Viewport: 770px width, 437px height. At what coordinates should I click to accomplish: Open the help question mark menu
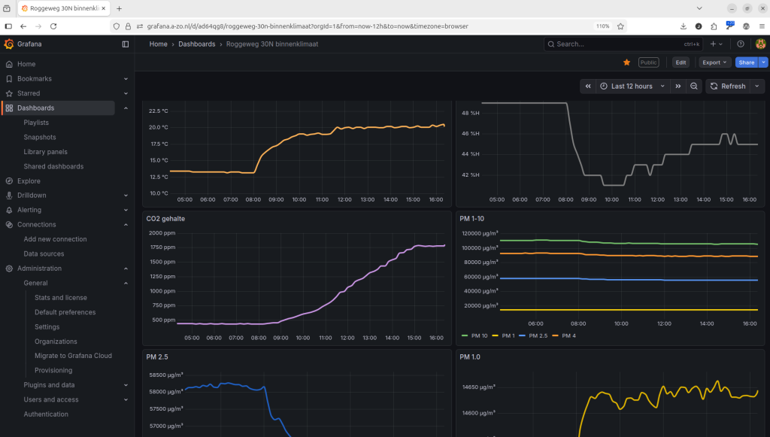tap(741, 44)
